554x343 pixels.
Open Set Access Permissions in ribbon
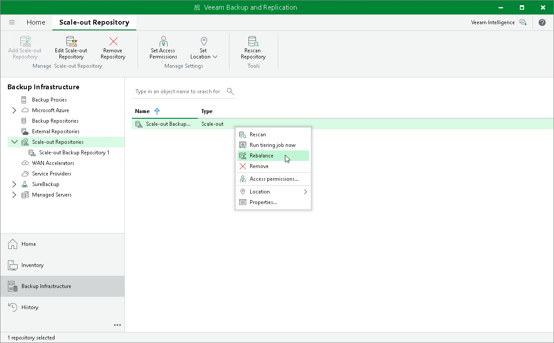coord(163,47)
